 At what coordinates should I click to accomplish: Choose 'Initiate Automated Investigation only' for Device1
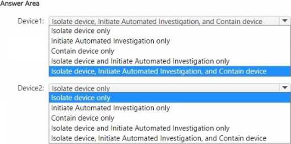[x=170, y=41]
